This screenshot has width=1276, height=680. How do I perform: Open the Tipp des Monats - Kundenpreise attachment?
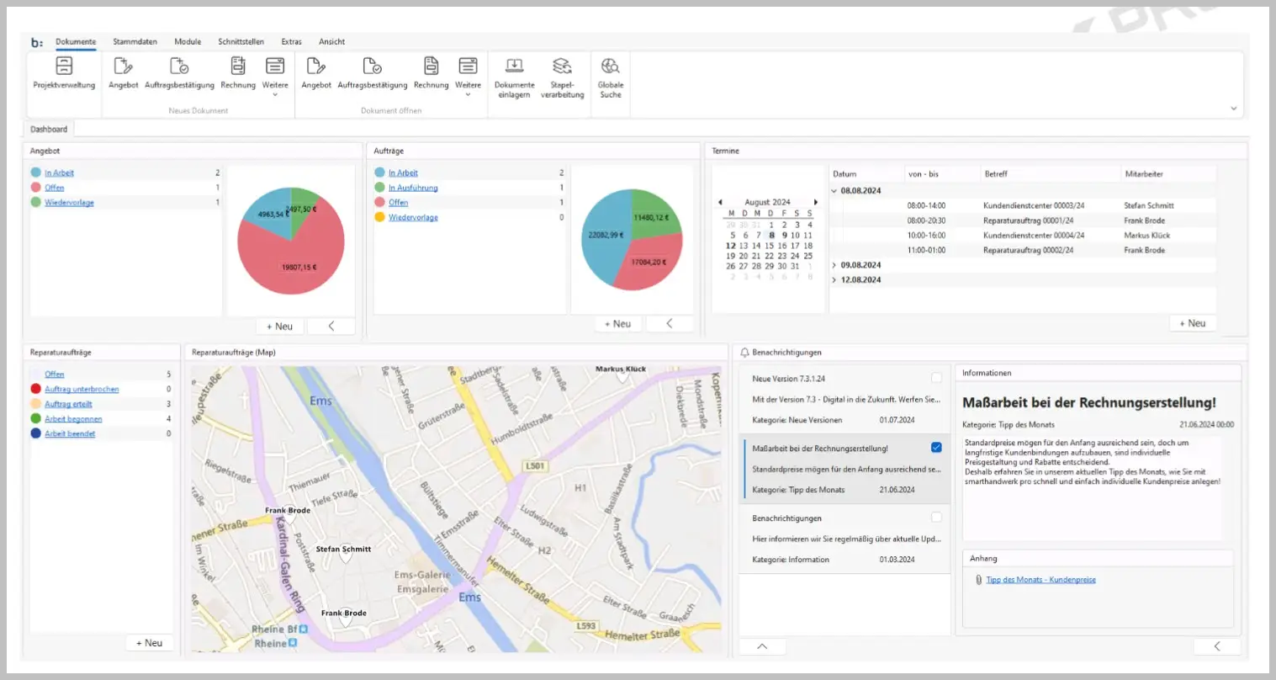point(1040,580)
